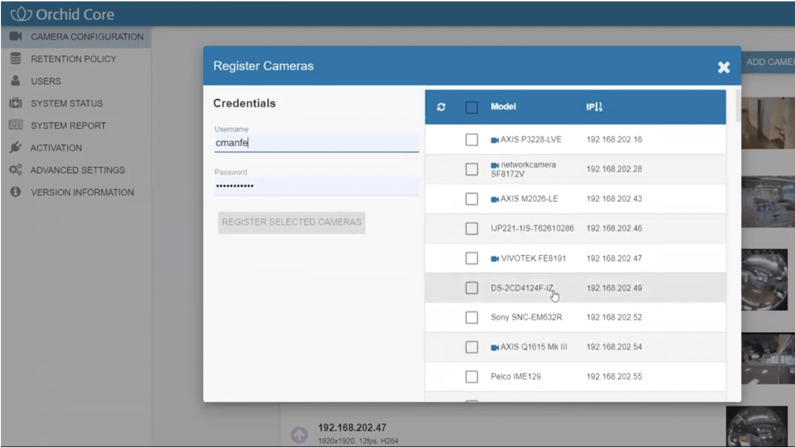Go to the Users section
The height and width of the screenshot is (447, 795).
[x=76, y=81]
